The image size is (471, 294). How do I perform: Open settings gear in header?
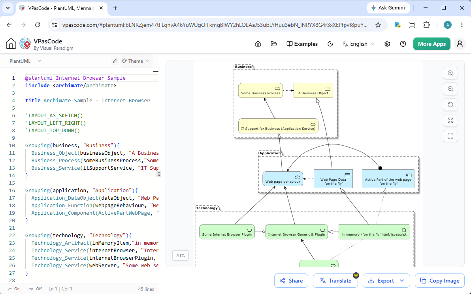point(387,44)
